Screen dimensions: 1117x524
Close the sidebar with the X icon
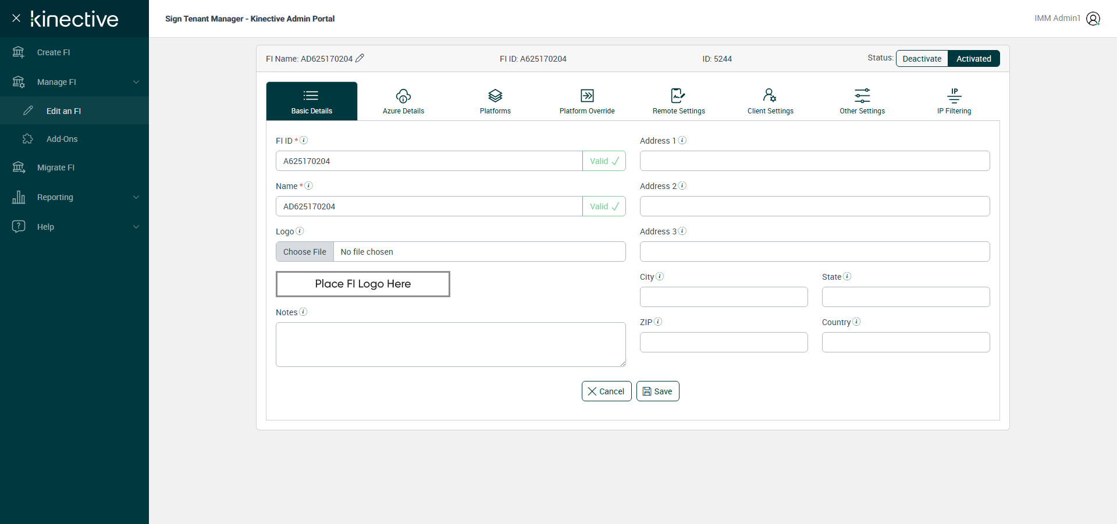pyautogui.click(x=16, y=18)
